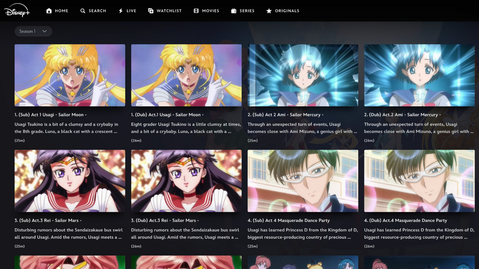Expand season list using chevron arrow
The width and height of the screenshot is (479, 269).
(x=45, y=31)
